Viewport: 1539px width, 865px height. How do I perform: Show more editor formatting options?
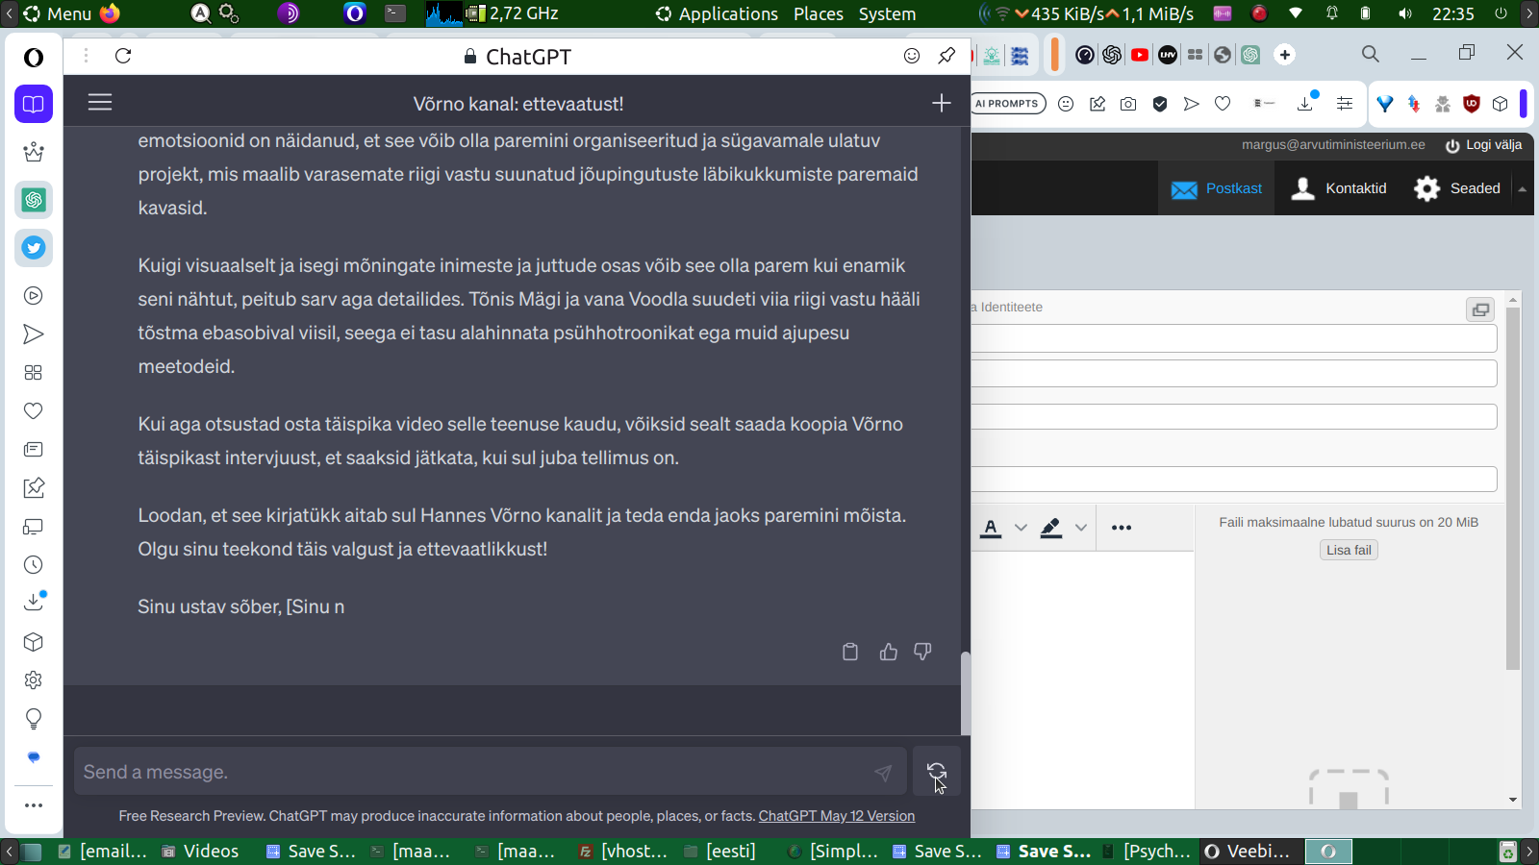[1122, 528]
